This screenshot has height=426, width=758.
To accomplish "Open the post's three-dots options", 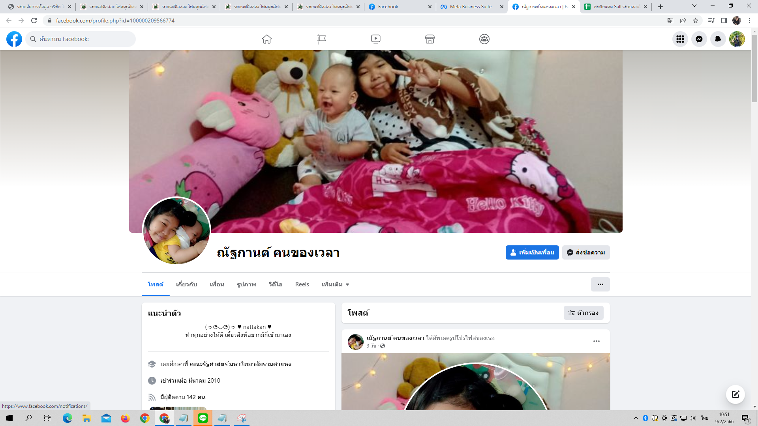I will [x=596, y=341].
